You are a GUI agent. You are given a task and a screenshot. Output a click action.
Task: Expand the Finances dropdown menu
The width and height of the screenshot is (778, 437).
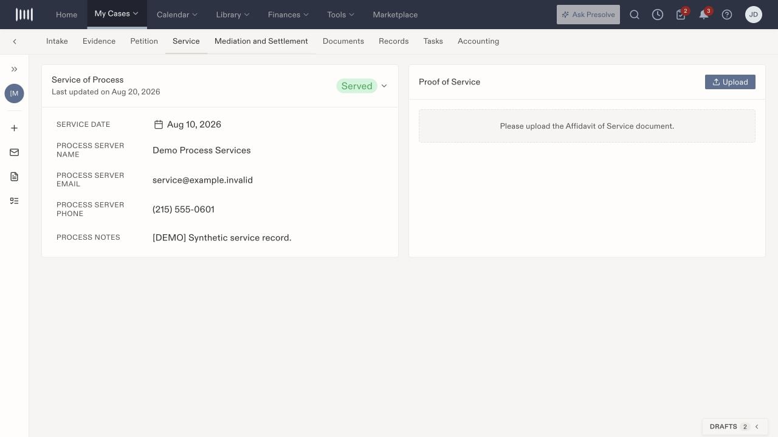(x=288, y=15)
